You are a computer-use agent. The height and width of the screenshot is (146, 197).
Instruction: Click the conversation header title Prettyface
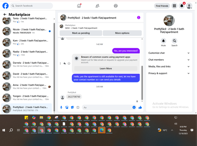(92, 18)
